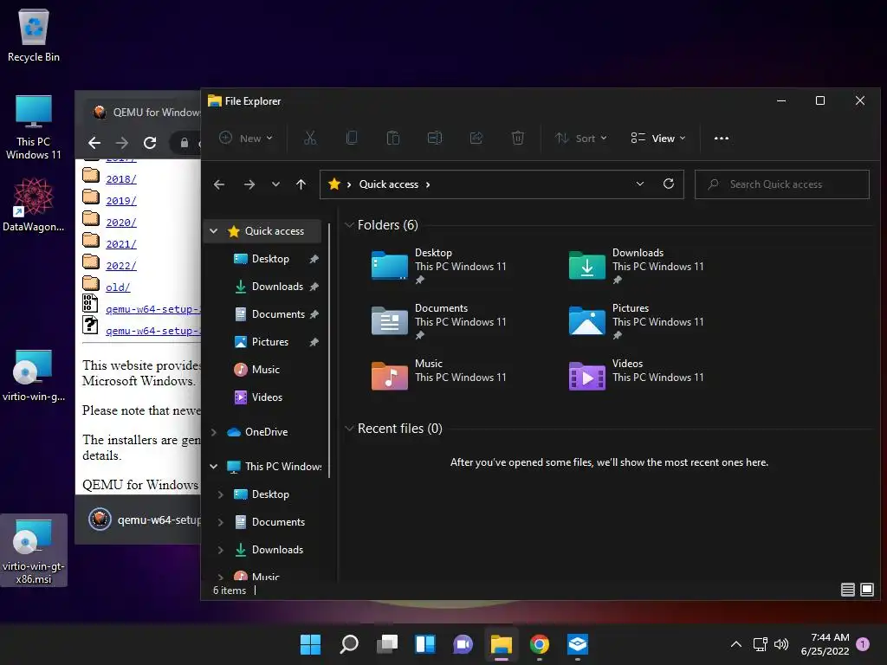The image size is (887, 665).
Task: Click the browser back arrow
Action: click(94, 143)
